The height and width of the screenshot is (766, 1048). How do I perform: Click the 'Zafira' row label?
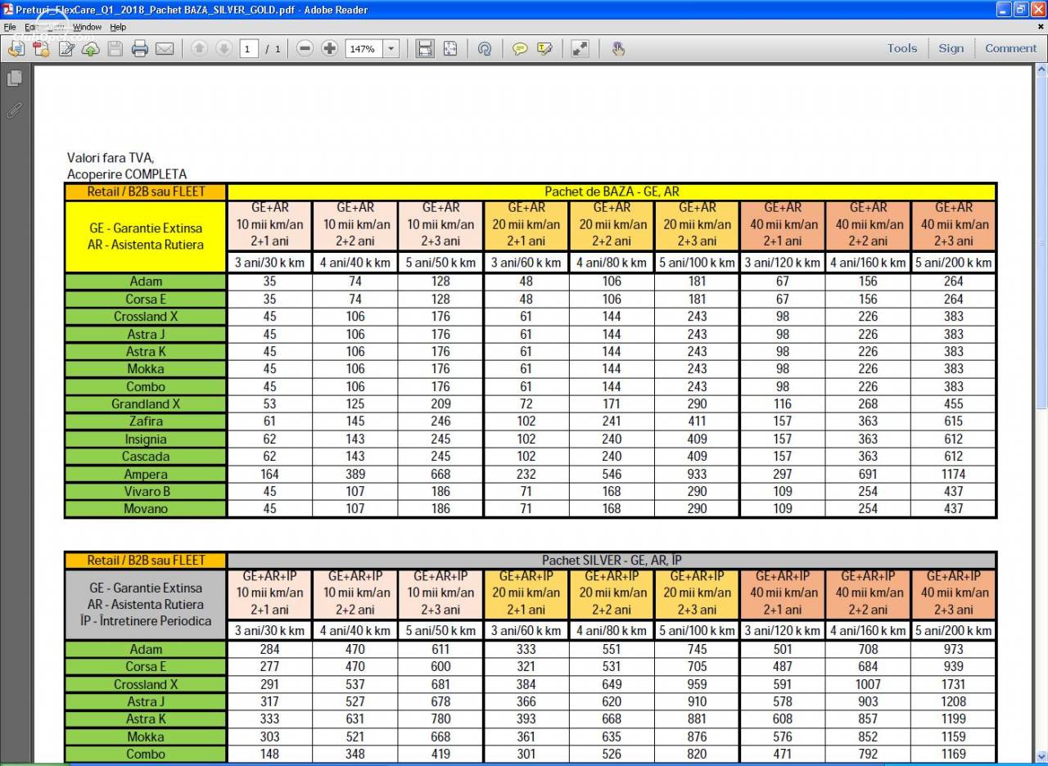coord(146,421)
